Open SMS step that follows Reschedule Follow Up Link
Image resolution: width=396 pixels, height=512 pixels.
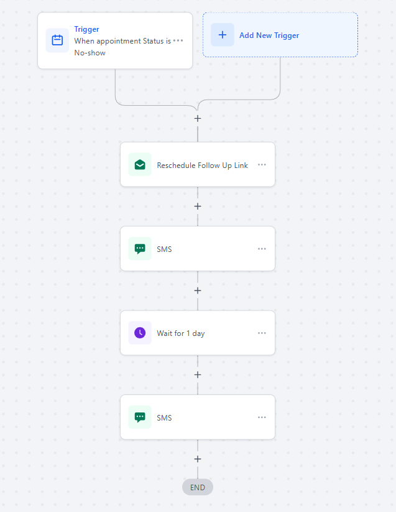(x=198, y=249)
